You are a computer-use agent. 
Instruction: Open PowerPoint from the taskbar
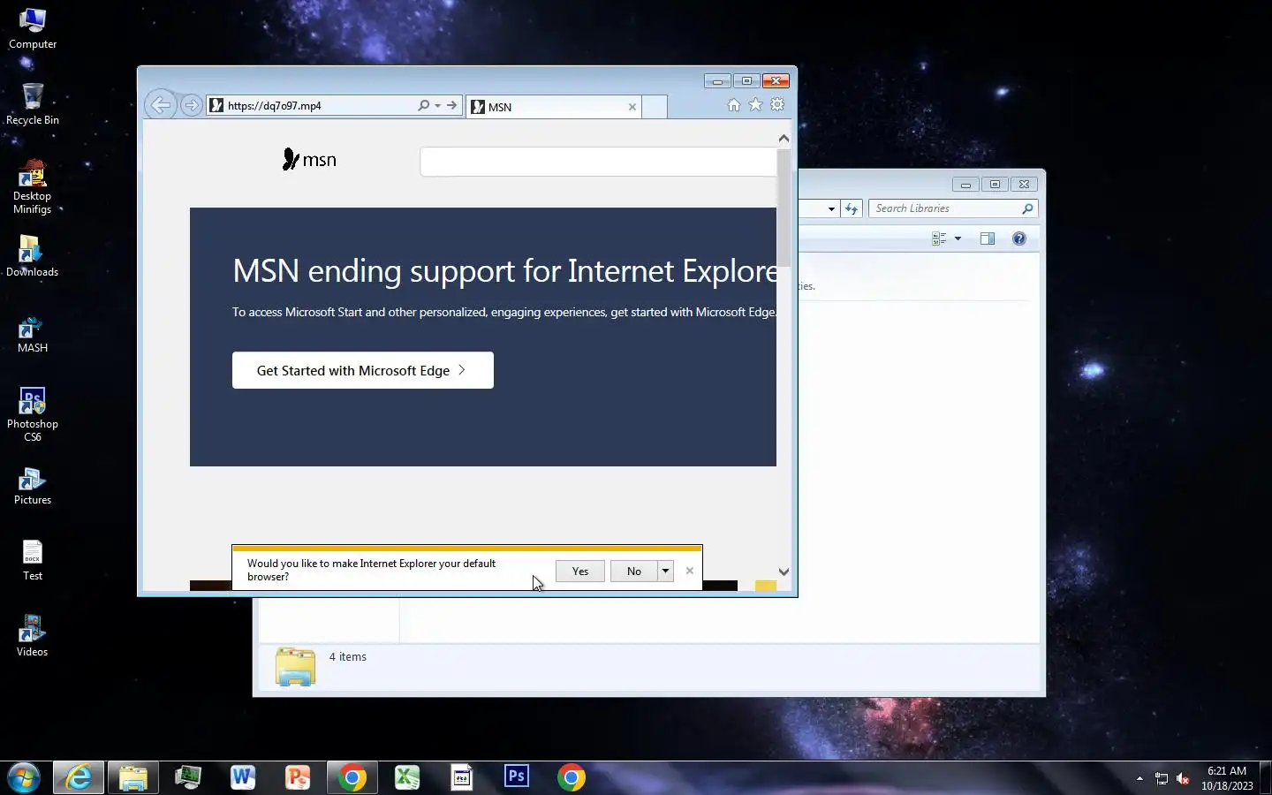tap(298, 777)
